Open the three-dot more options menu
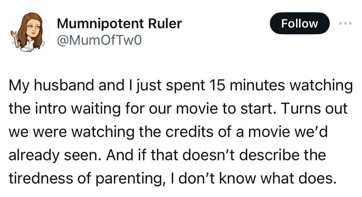 click(x=345, y=23)
